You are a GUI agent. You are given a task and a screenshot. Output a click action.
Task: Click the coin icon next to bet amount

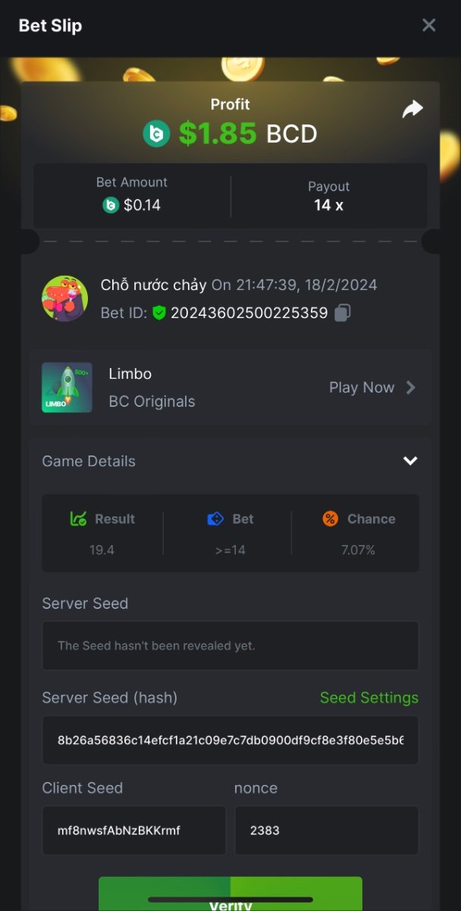[x=111, y=205]
